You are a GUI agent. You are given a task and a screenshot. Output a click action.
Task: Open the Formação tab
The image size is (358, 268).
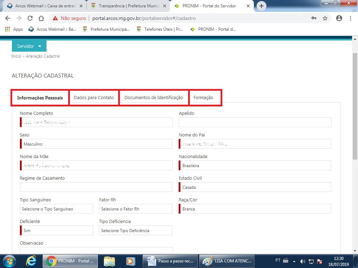(x=203, y=98)
